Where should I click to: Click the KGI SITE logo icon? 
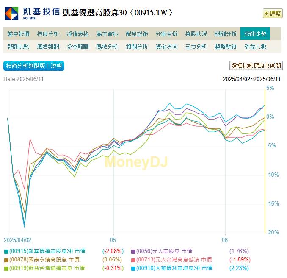(x=11, y=14)
